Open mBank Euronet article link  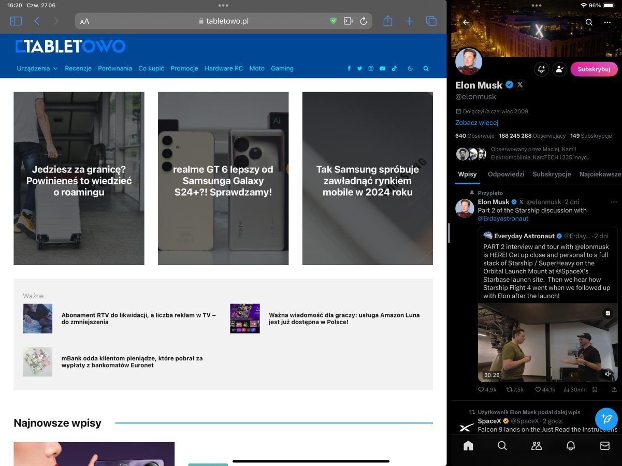click(132, 361)
